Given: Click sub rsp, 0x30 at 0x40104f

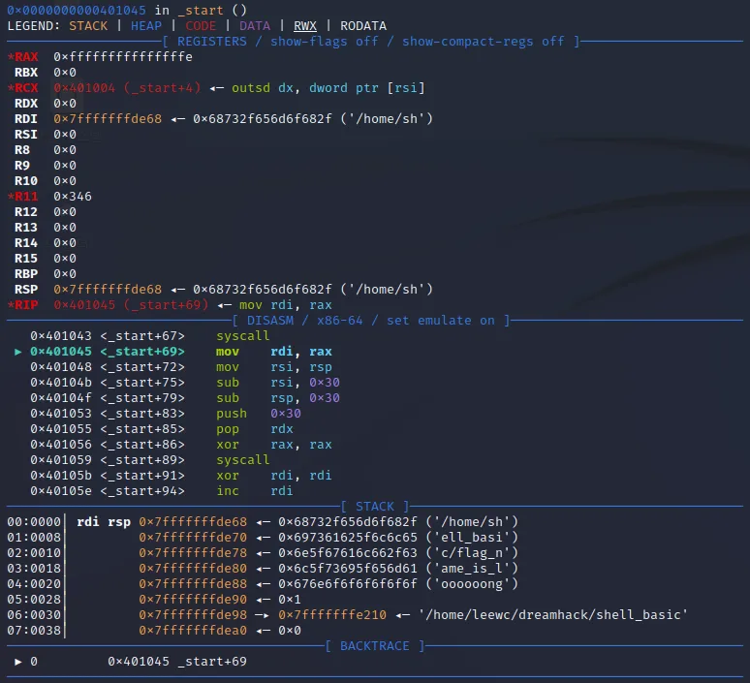Looking at the screenshot, I should (x=185, y=398).
